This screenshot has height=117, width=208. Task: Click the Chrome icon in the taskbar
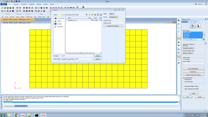tap(16, 115)
